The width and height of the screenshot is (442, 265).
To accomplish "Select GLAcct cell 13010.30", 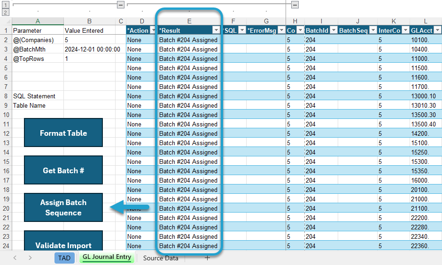I will tap(426, 105).
